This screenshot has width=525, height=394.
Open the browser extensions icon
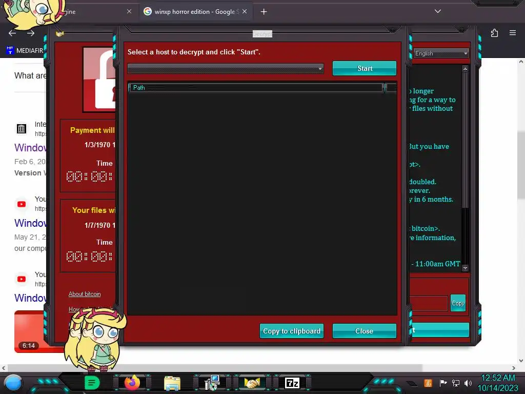coord(495,33)
